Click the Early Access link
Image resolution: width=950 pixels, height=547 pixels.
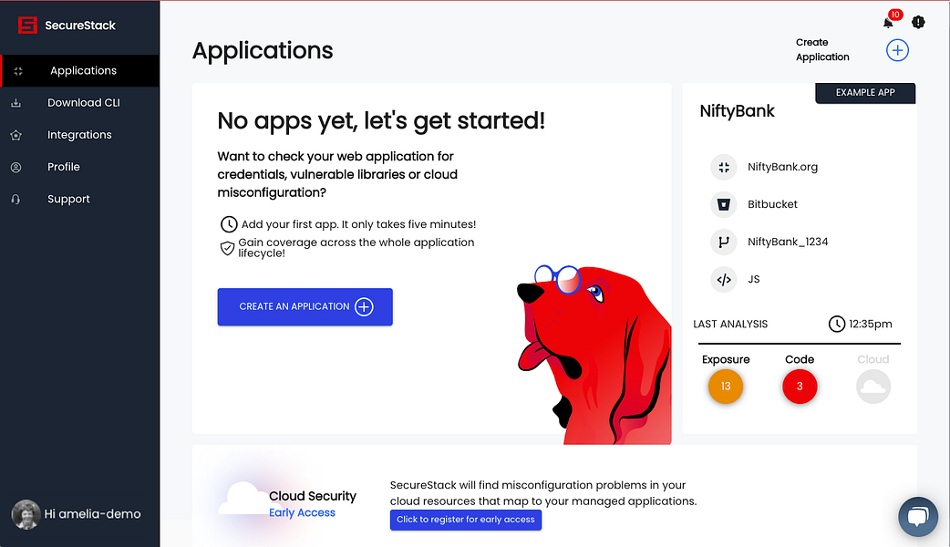[302, 512]
